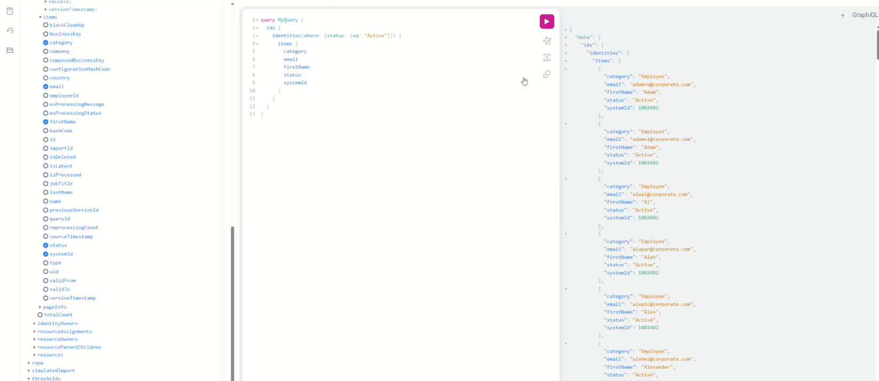Toggle the GraphiQL explorer plugin icon
This screenshot has width=879, height=381.
coord(10,50)
